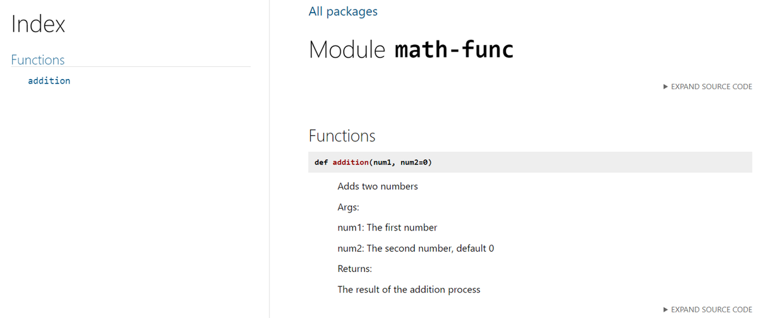Click the Index heading in the sidebar
758x318 pixels.
(38, 25)
